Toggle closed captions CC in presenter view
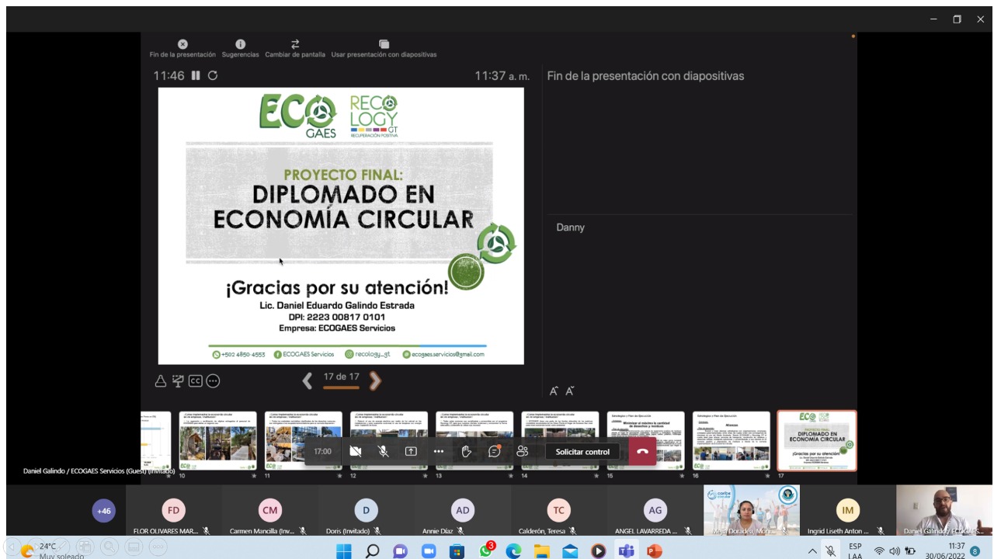This screenshot has width=994, height=559. tap(195, 380)
